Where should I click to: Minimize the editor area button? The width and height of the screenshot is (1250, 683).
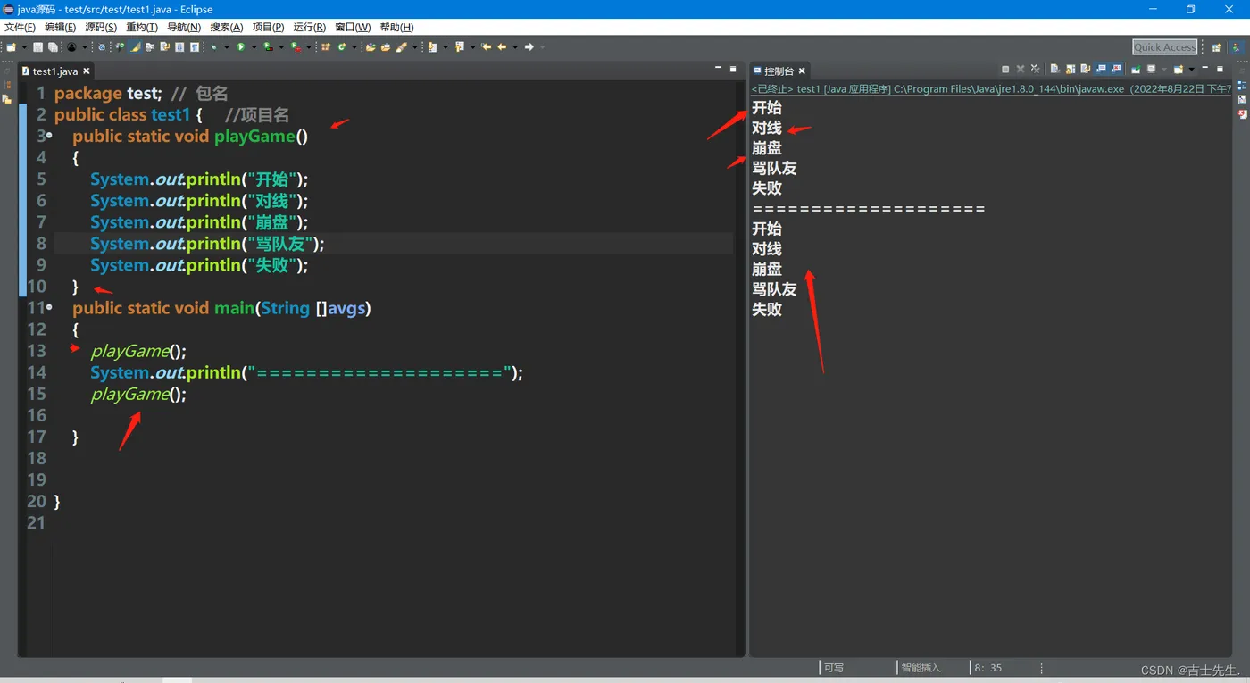click(718, 68)
